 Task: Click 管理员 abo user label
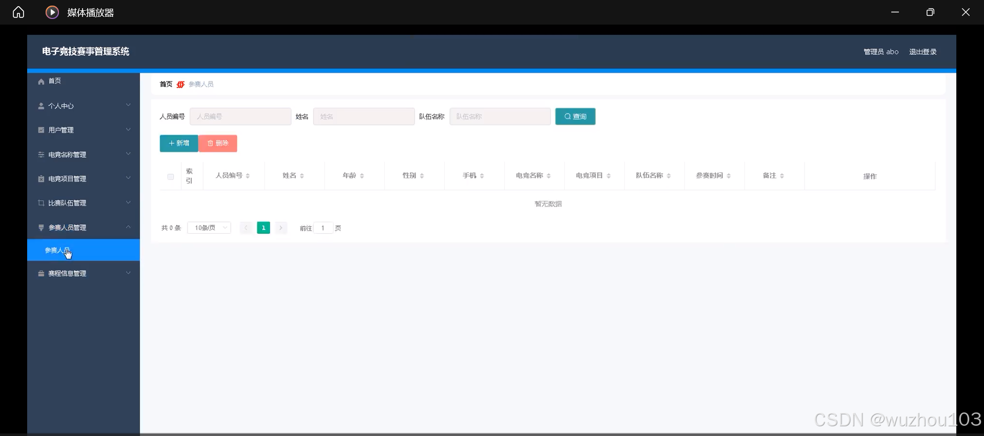click(881, 52)
